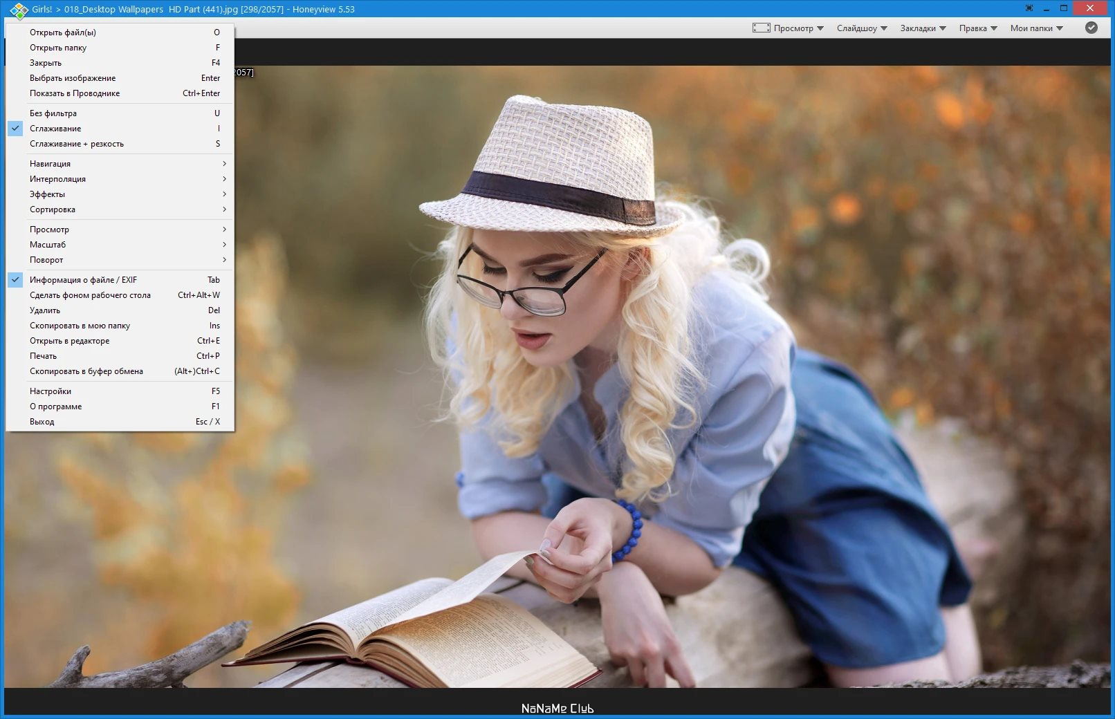Click the round checkmark icon in toolbar
The height and width of the screenshot is (719, 1115).
[1091, 28]
